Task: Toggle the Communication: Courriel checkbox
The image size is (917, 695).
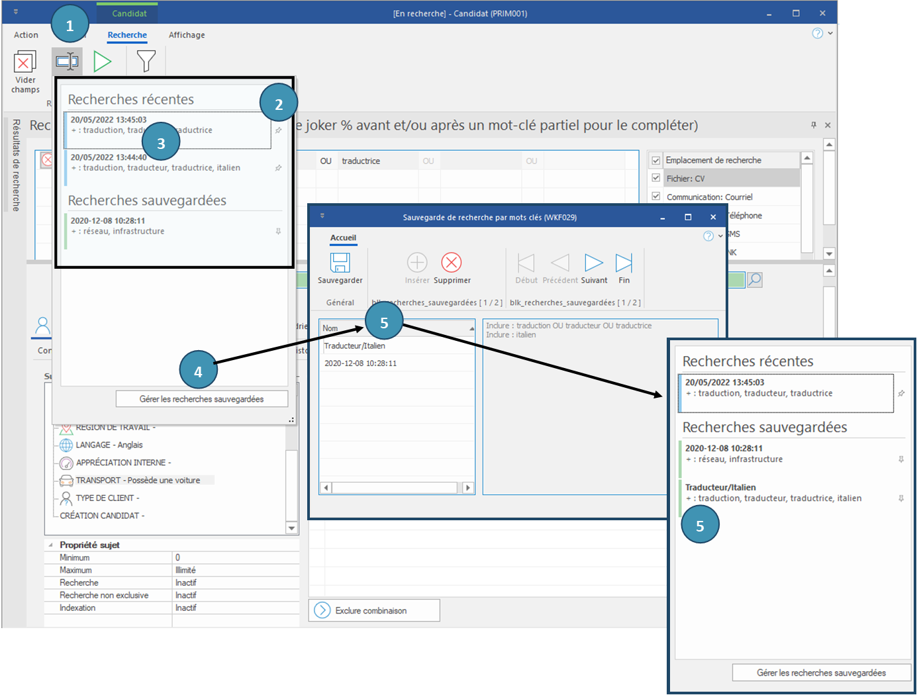Action: (x=656, y=197)
